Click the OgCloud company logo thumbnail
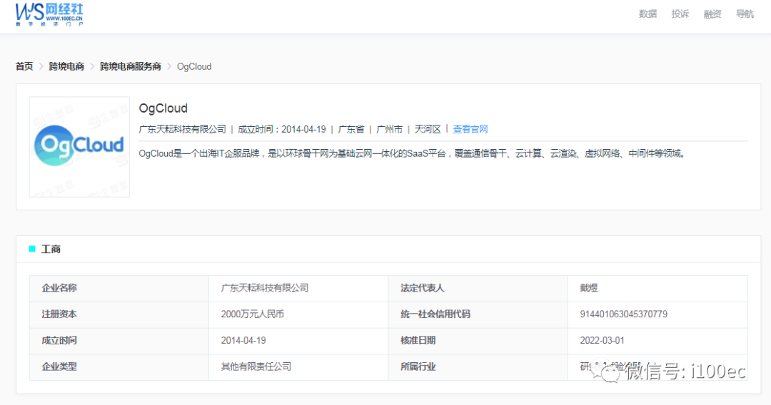This screenshot has width=771, height=405. coord(79,147)
